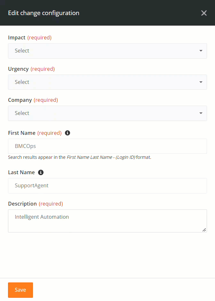The width and height of the screenshot is (215, 301).
Task: Expand the Urgency Select dropdown
Action: (107, 82)
